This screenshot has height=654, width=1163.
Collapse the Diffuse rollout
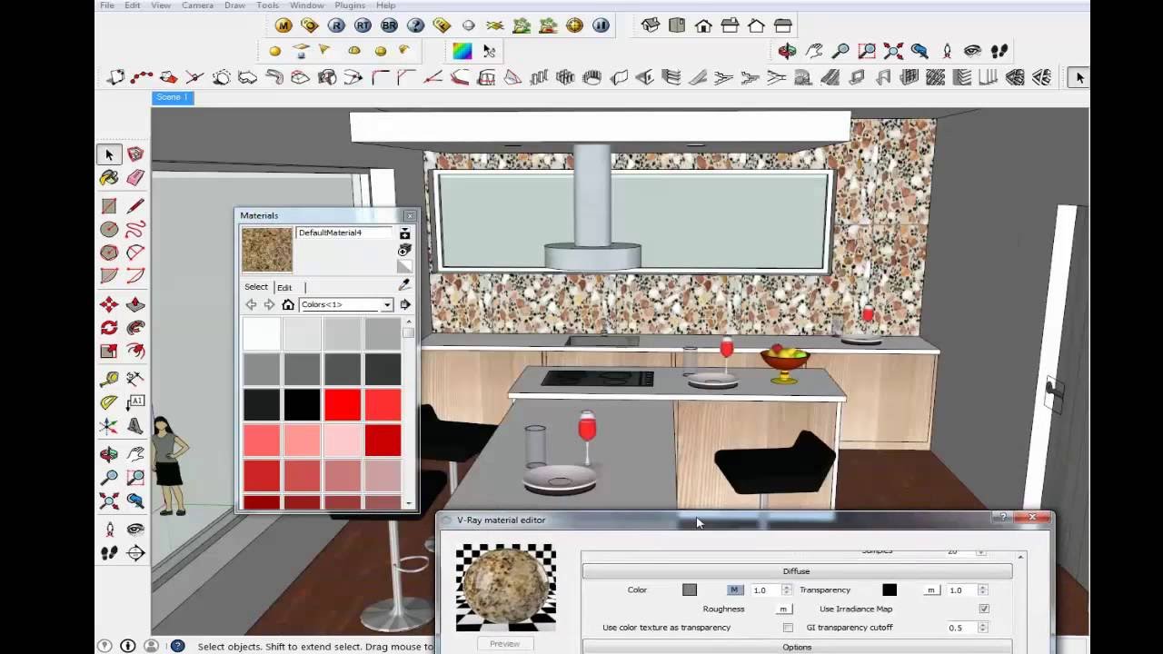click(797, 571)
